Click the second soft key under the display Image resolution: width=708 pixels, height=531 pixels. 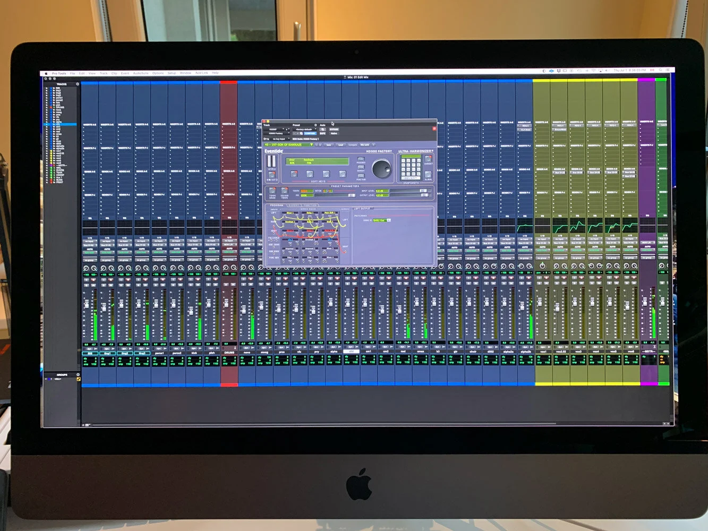tap(310, 174)
